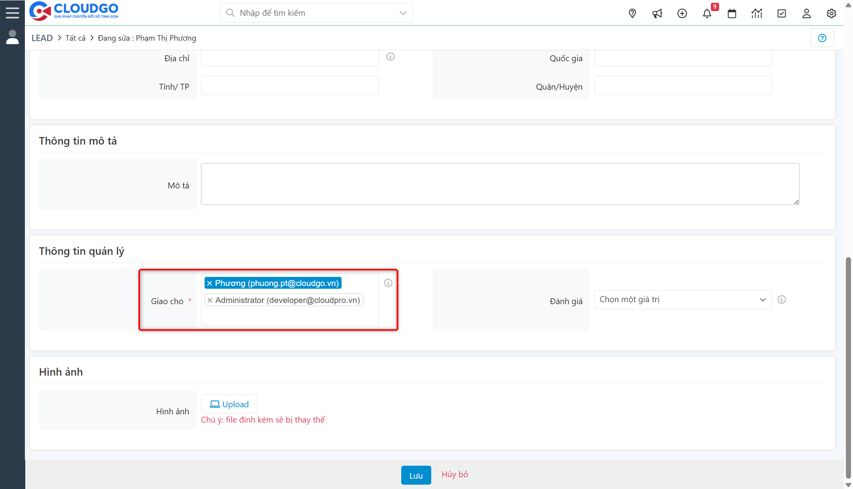The height and width of the screenshot is (489, 853).
Task: Expand the Đánh giá dropdown
Action: [x=683, y=300]
